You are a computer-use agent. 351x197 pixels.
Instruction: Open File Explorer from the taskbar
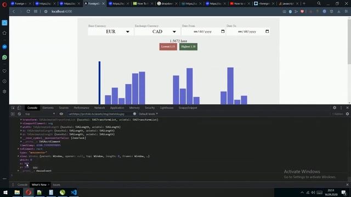pos(17,192)
